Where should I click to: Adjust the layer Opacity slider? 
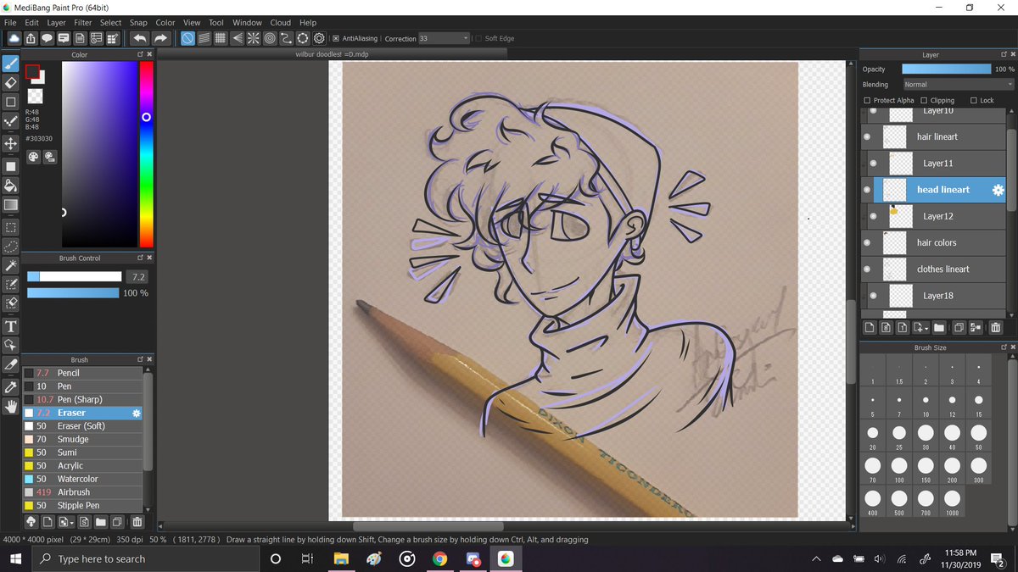click(x=946, y=69)
